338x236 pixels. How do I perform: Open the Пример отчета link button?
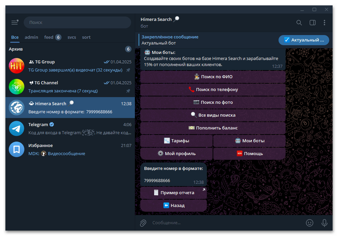[173, 193]
